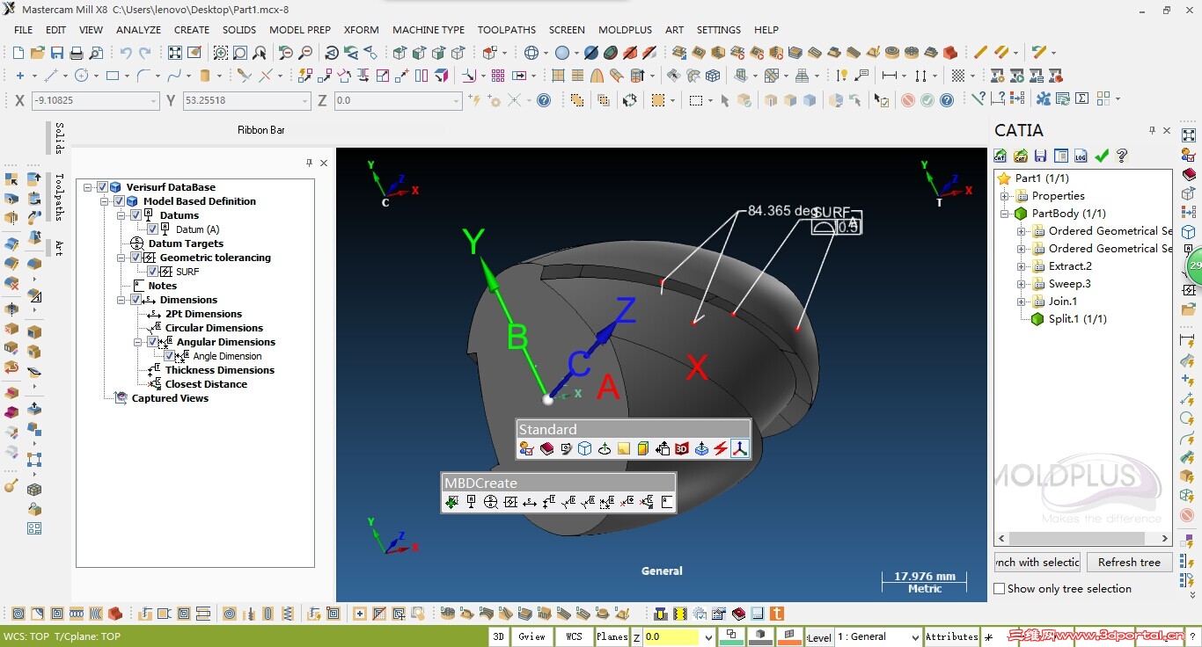Click the note icon at MBDCreate toolbar end

coord(667,502)
